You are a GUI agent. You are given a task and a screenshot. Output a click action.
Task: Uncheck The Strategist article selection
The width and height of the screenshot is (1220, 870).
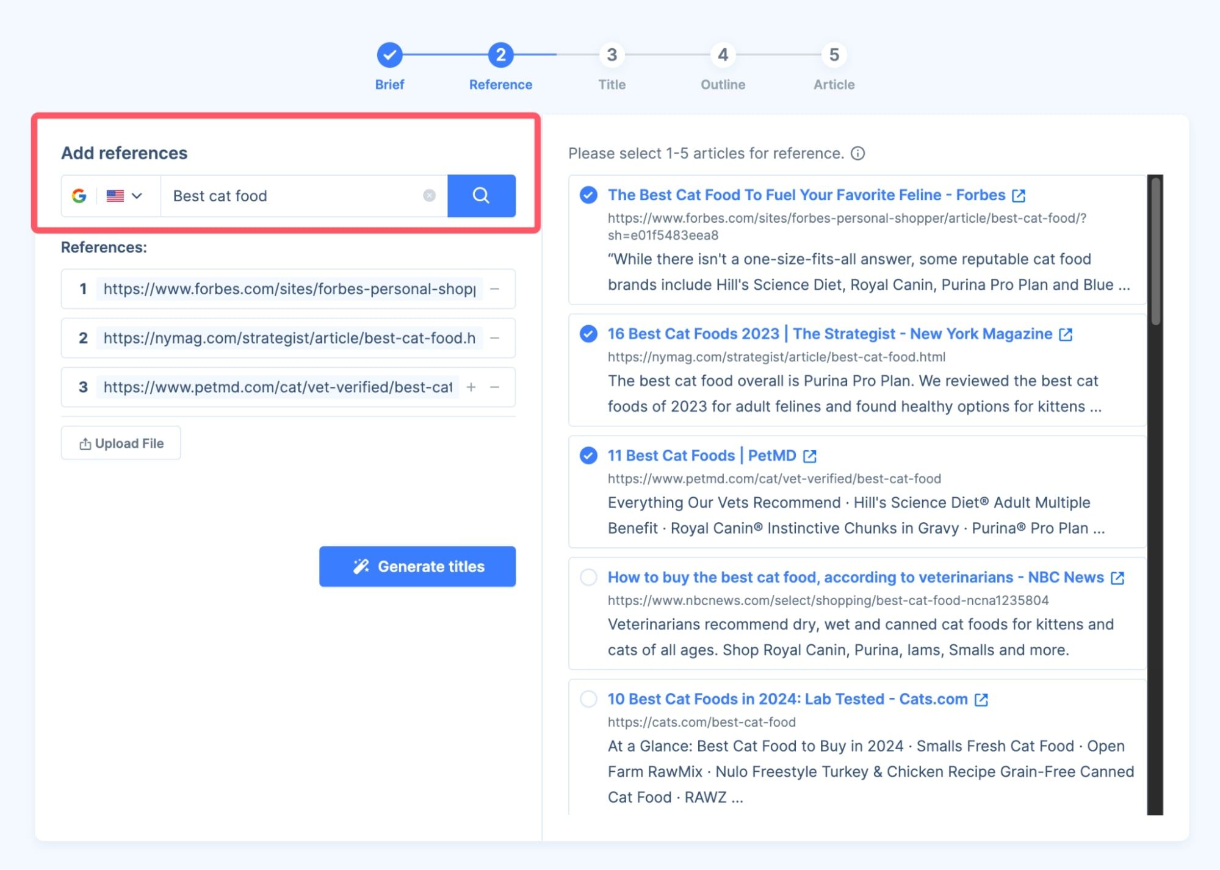(588, 334)
